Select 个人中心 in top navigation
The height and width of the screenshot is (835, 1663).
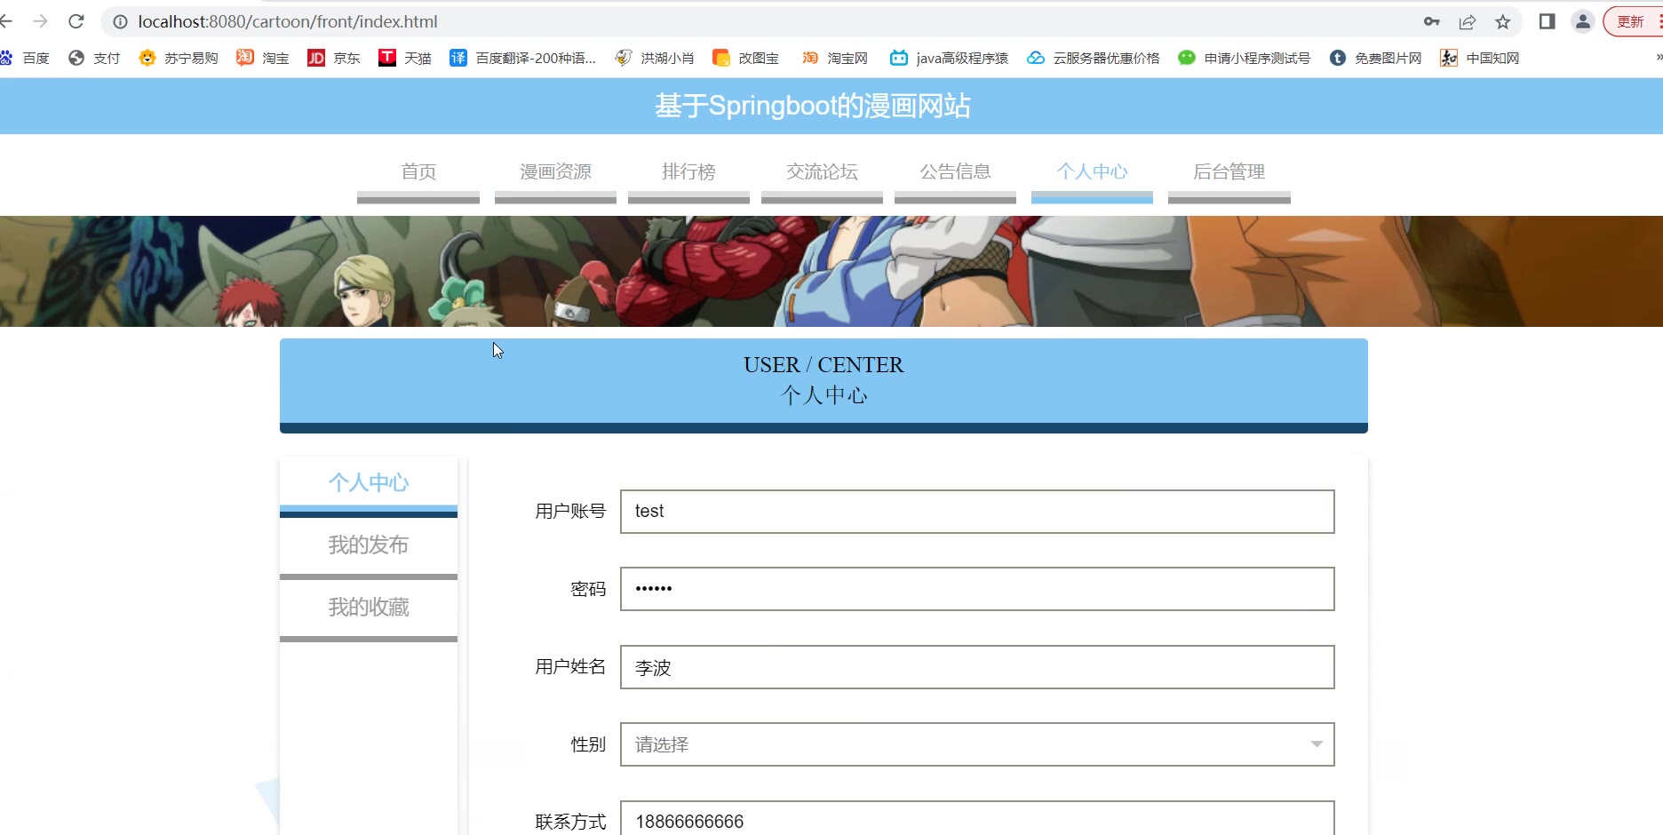click(1092, 172)
